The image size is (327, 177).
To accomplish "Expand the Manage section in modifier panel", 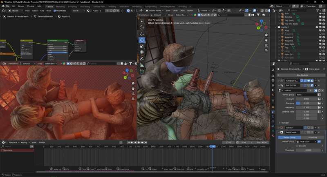I will pos(285,122).
